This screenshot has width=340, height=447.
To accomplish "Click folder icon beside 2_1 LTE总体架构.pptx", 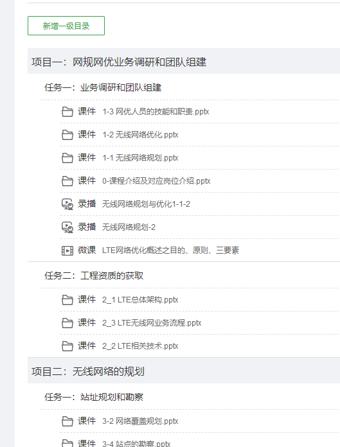I will click(67, 300).
